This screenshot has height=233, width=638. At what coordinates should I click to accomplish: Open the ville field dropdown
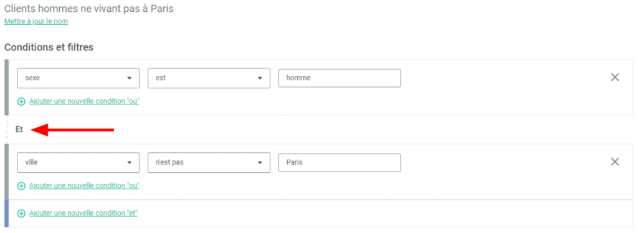pos(79,162)
